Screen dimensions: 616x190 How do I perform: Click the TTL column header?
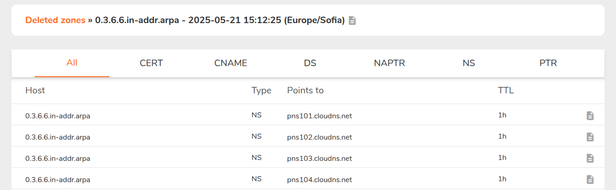tap(506, 91)
